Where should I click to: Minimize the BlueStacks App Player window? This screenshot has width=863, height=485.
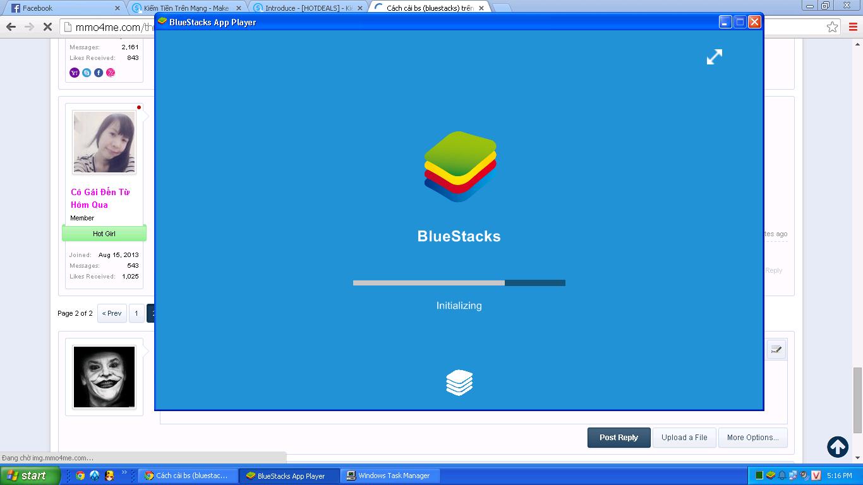[x=726, y=22]
